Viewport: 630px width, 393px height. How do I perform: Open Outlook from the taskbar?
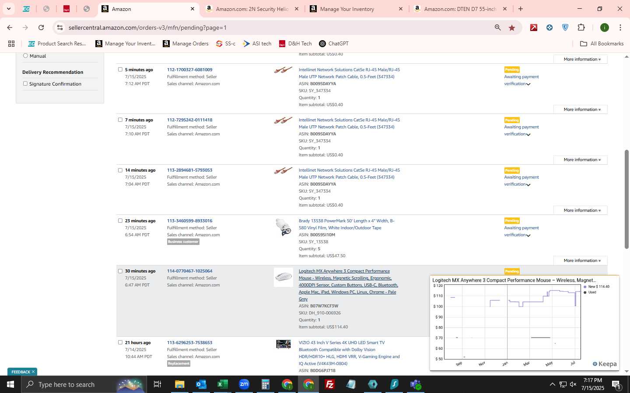201,384
